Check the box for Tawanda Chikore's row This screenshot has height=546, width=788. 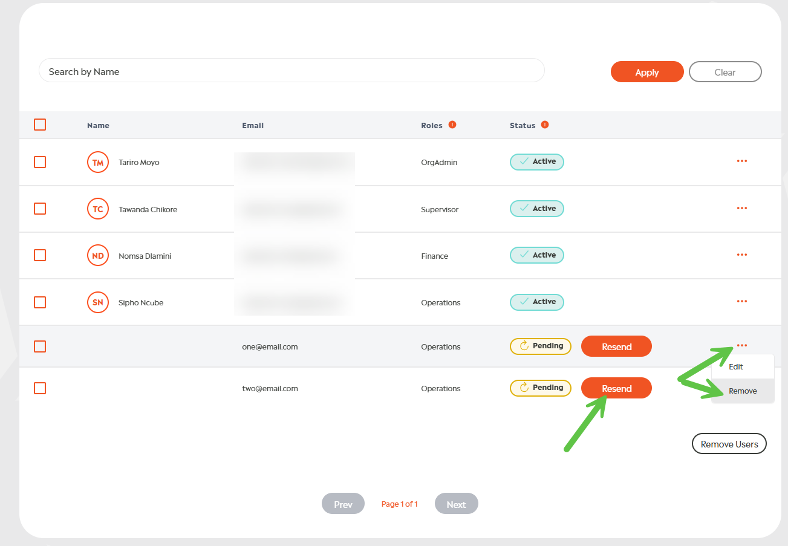[x=40, y=209]
